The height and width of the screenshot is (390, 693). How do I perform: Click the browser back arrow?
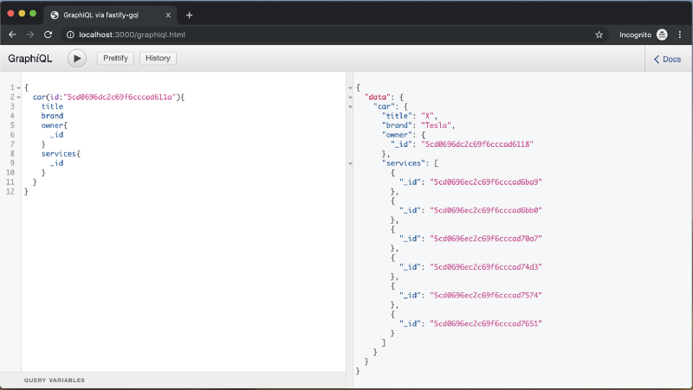click(x=12, y=35)
